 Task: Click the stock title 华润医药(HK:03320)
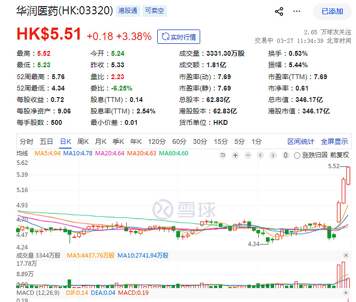click(64, 10)
